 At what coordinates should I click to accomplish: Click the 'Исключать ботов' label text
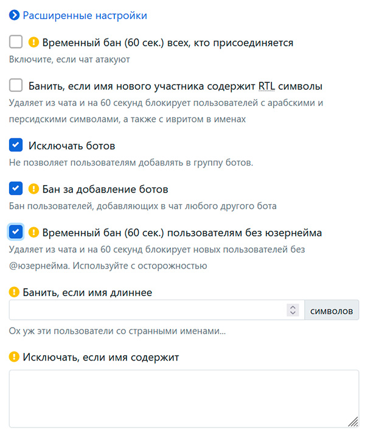click(x=72, y=146)
